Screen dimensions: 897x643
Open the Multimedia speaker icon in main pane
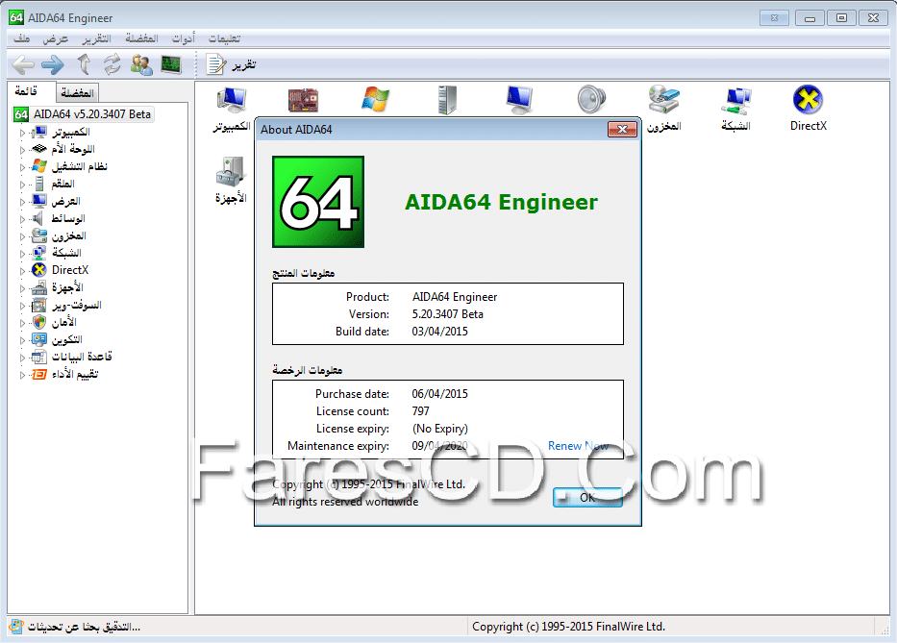coord(591,100)
